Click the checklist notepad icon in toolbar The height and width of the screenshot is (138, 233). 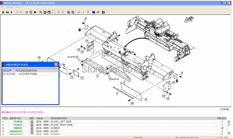(31, 12)
